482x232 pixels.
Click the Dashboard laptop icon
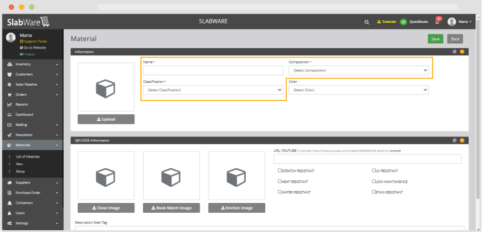[x=10, y=115]
